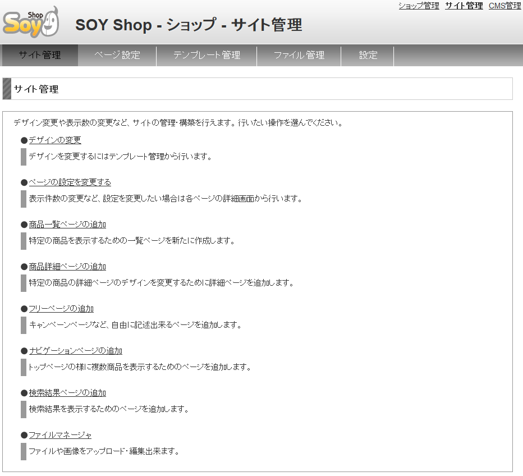The image size is (523, 476).
Task: Click description 検索結果を表示するためのページを追加します
Action: coord(109,409)
